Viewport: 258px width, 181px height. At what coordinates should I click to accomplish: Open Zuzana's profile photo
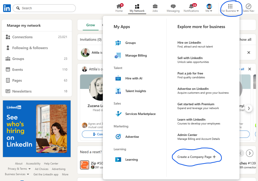pyautogui.click(x=96, y=89)
